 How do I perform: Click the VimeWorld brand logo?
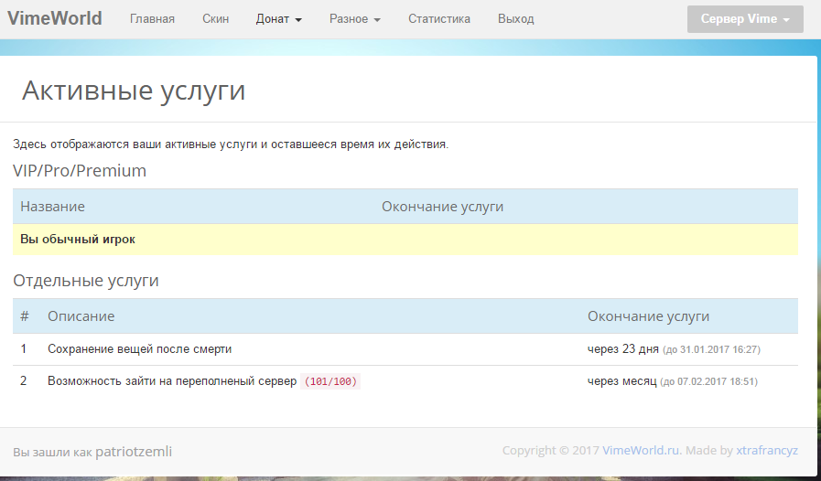(55, 18)
